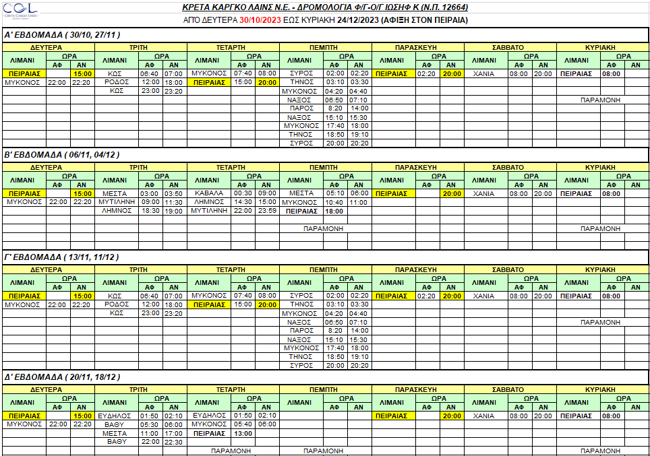
Task: Select the Δ' ΕΒΔΟΜΑΔΑ (20/11, 18/12) header
Action: pyautogui.click(x=62, y=377)
